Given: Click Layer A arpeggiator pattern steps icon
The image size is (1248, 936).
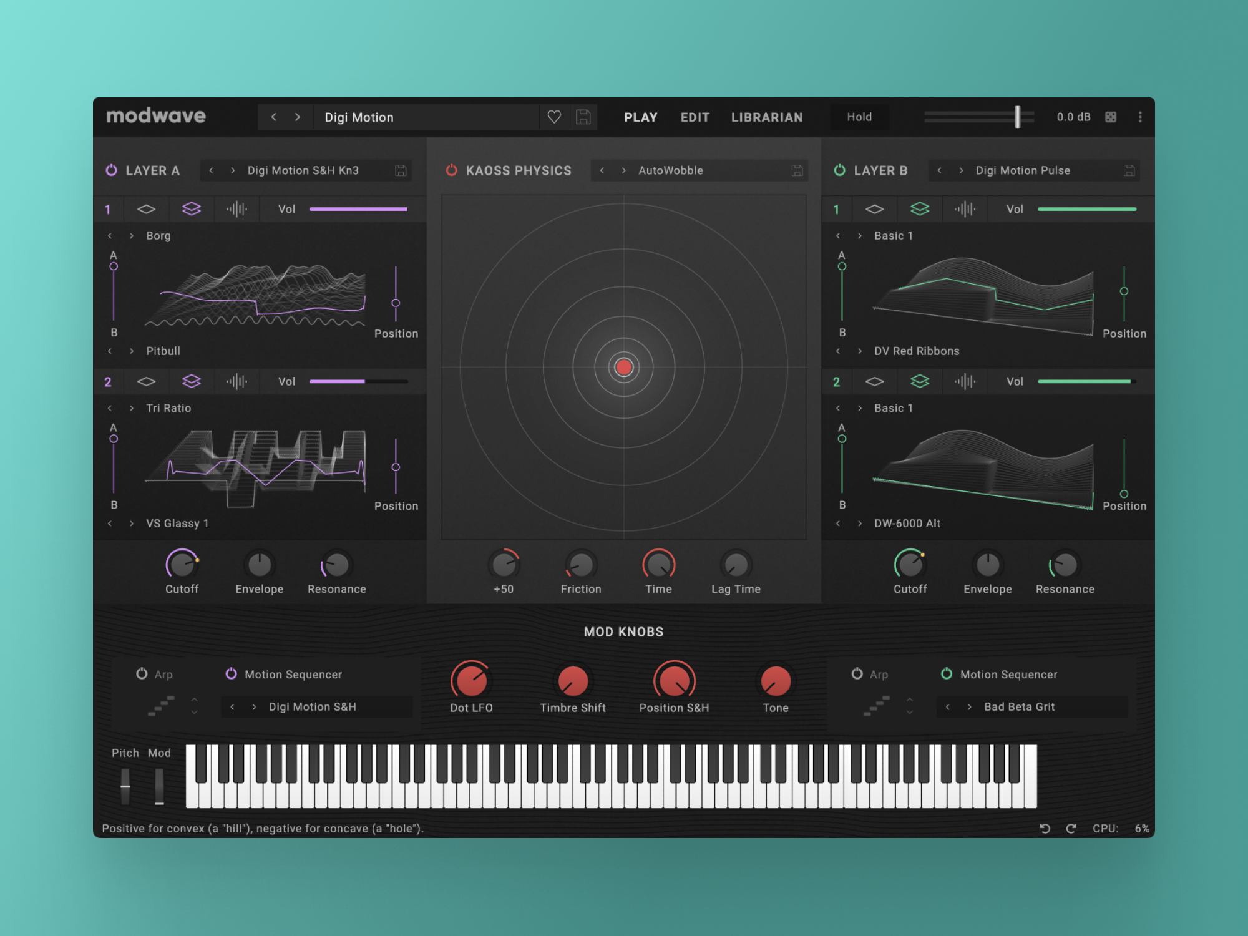Looking at the screenshot, I should pyautogui.click(x=161, y=706).
